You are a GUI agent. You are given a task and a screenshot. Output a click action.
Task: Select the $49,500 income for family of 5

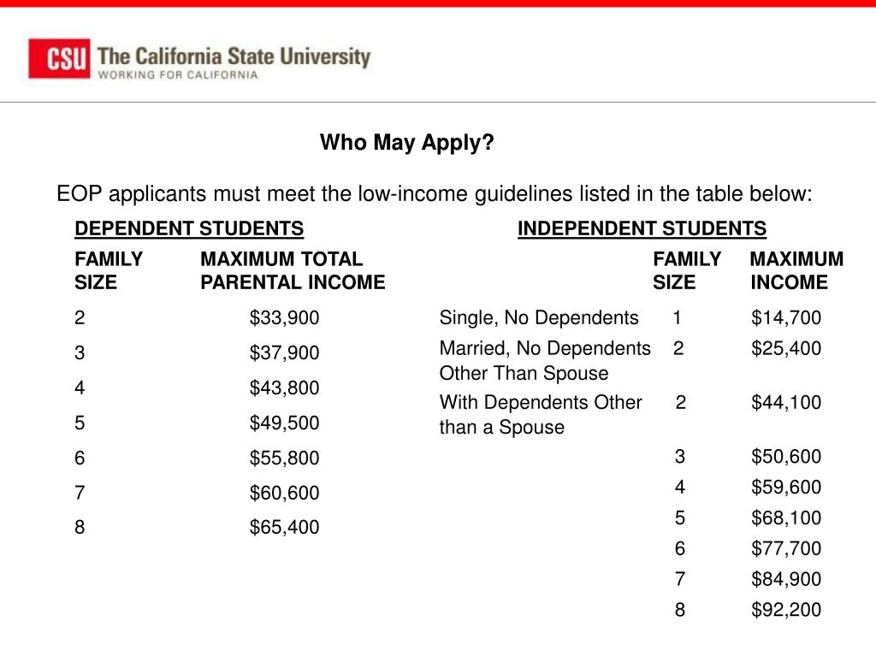tap(284, 423)
